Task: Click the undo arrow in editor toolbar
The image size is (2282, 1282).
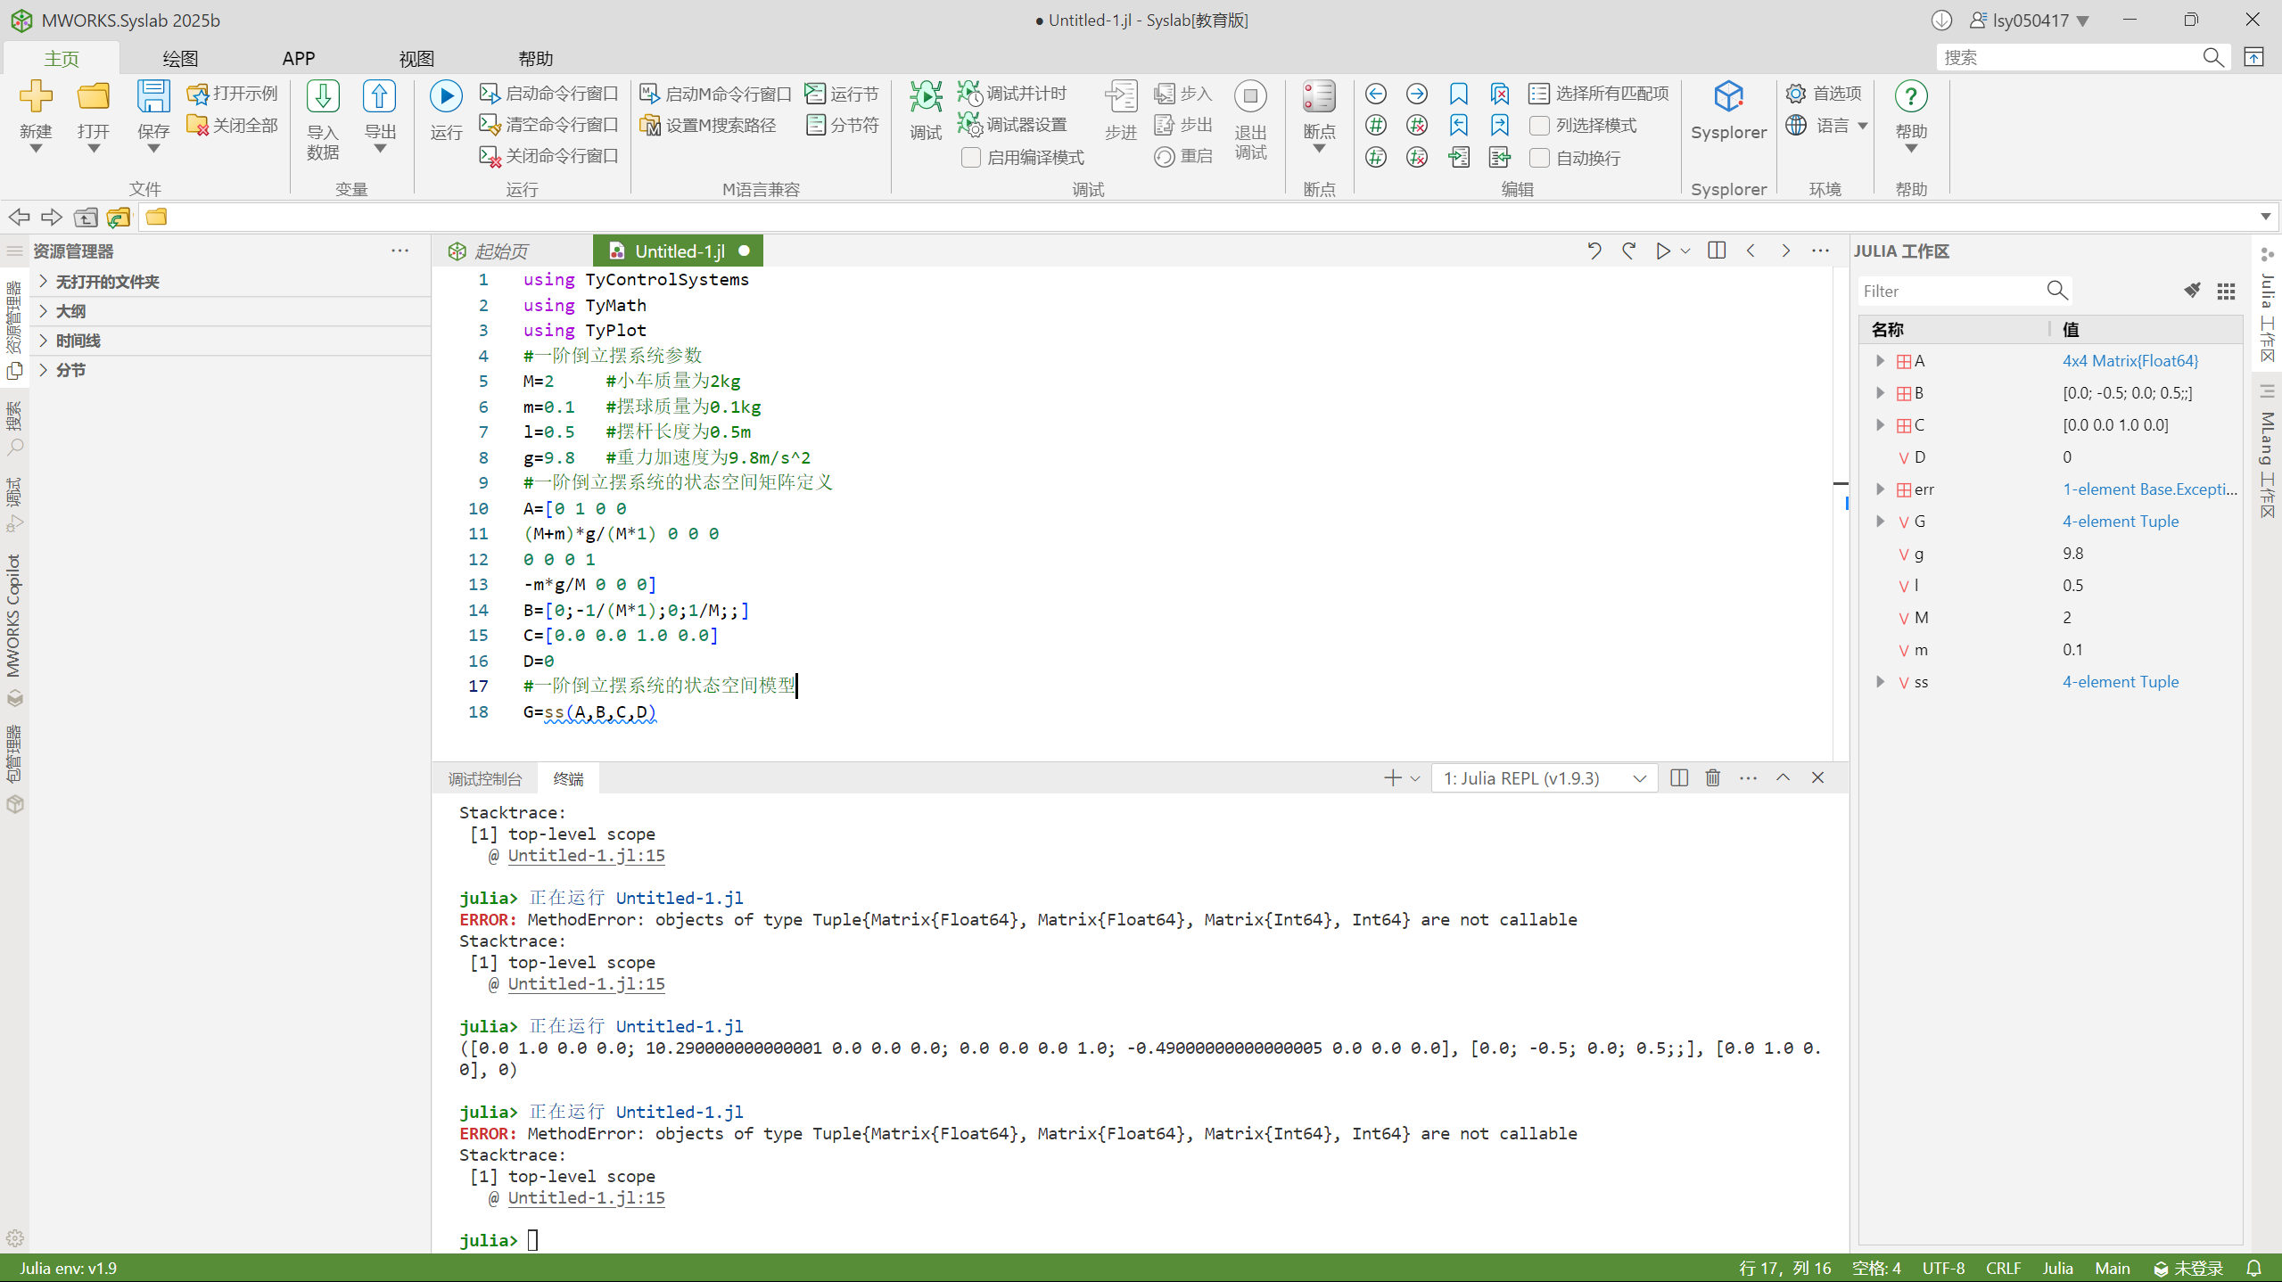Action: point(1594,251)
